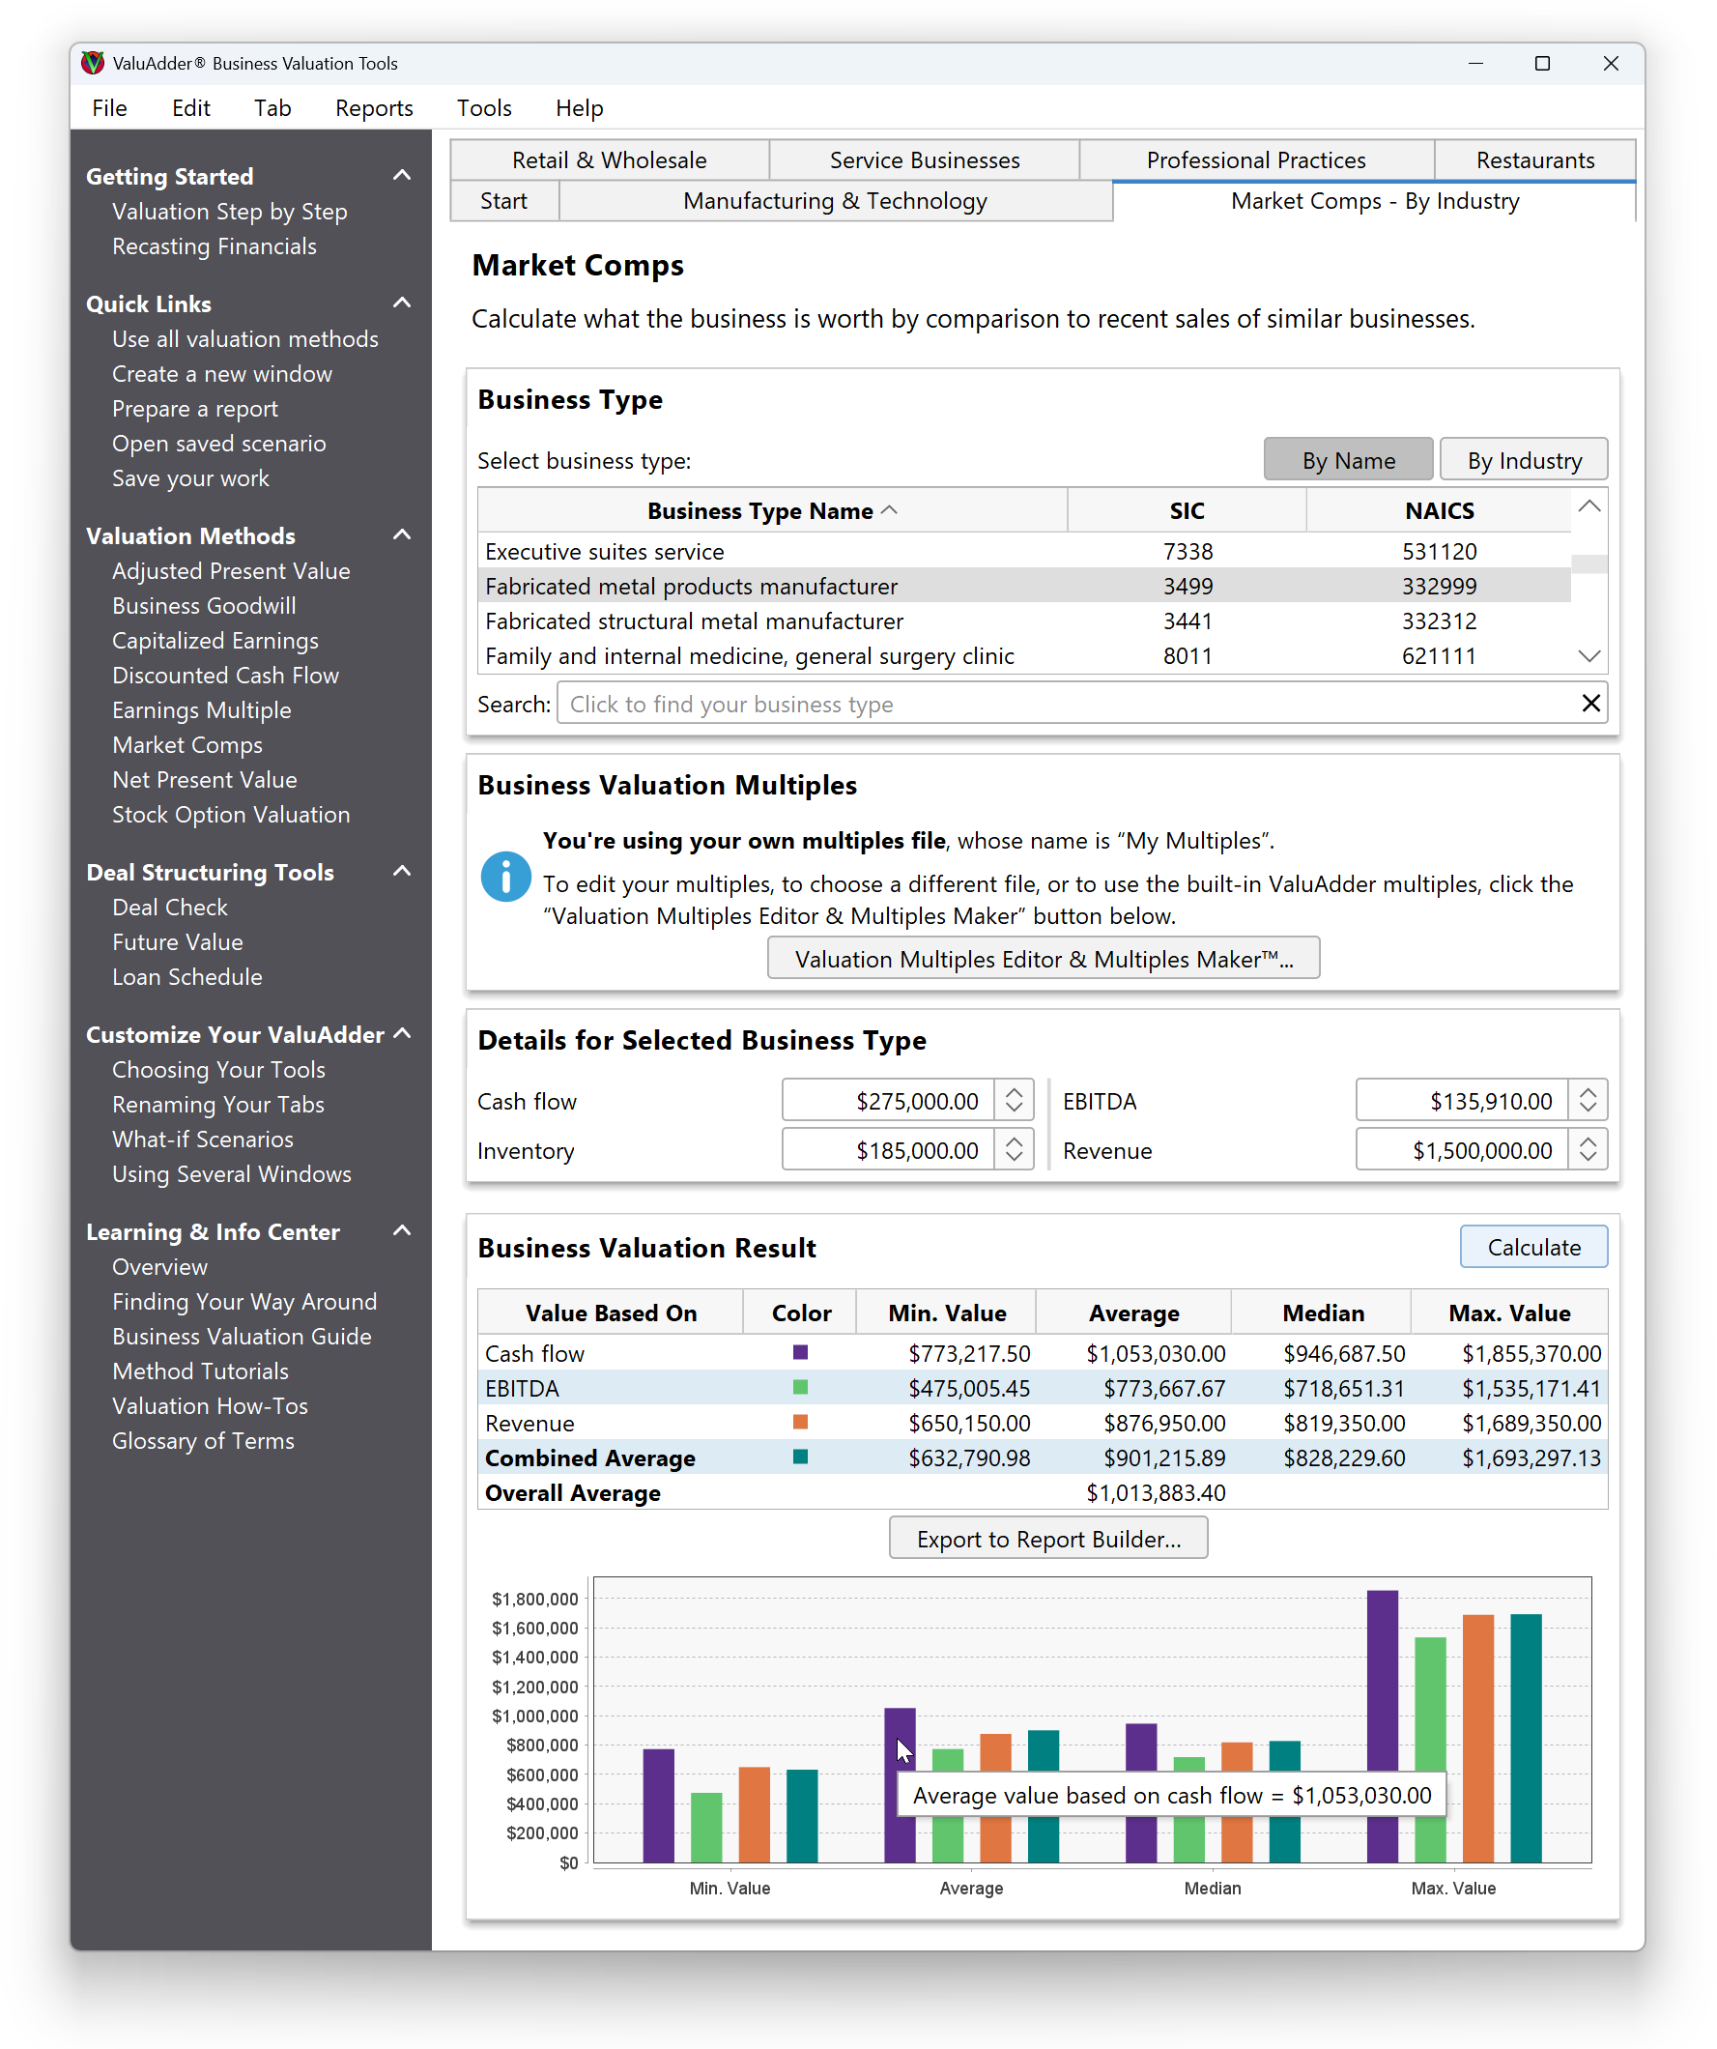
Task: Open the File menu
Action: [x=108, y=108]
